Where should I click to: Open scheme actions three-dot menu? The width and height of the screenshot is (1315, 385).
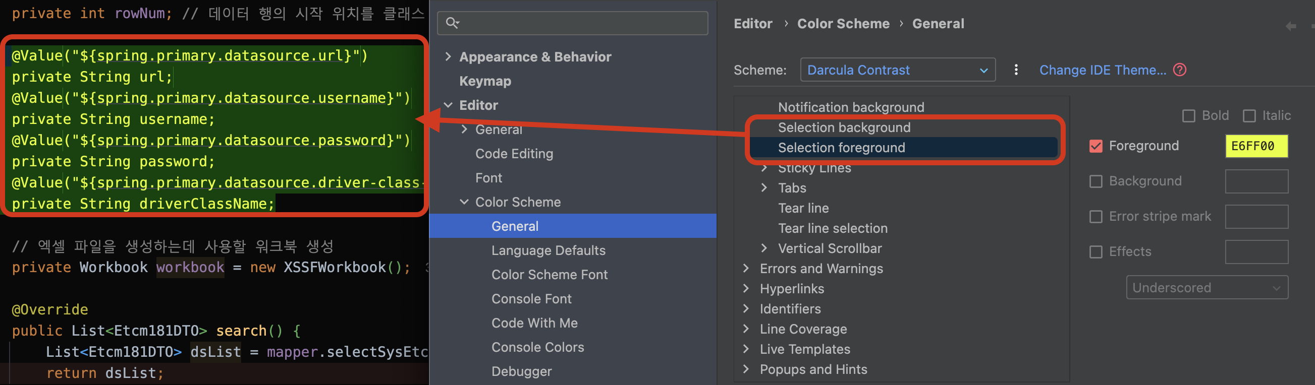pos(1016,70)
